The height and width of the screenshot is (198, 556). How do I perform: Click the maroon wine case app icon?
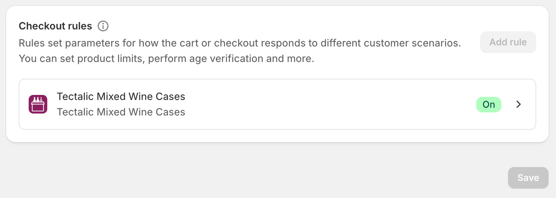coord(38,104)
